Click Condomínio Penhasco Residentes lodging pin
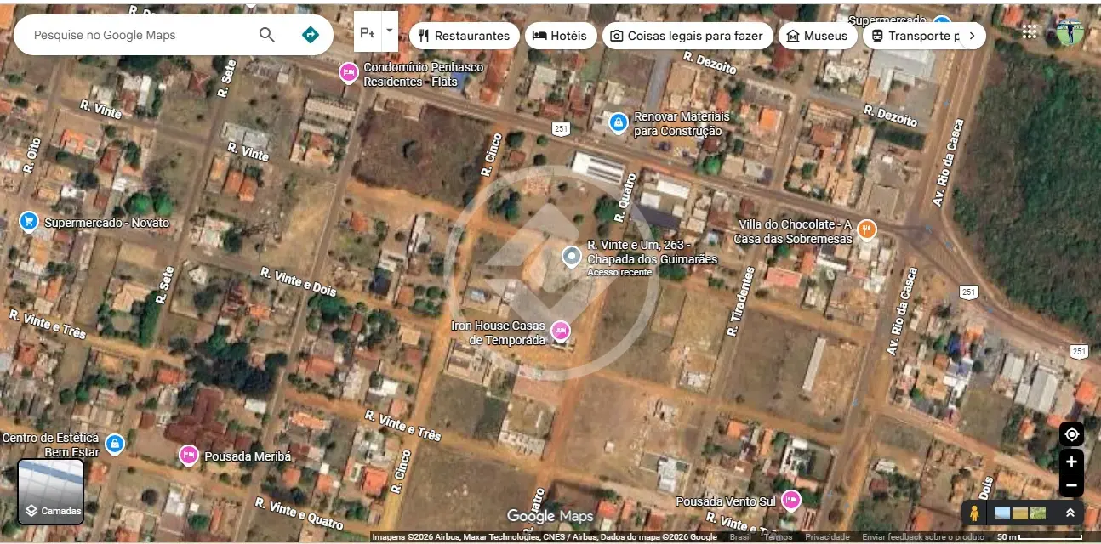Viewport: 1101px width, 544px height. point(348,72)
